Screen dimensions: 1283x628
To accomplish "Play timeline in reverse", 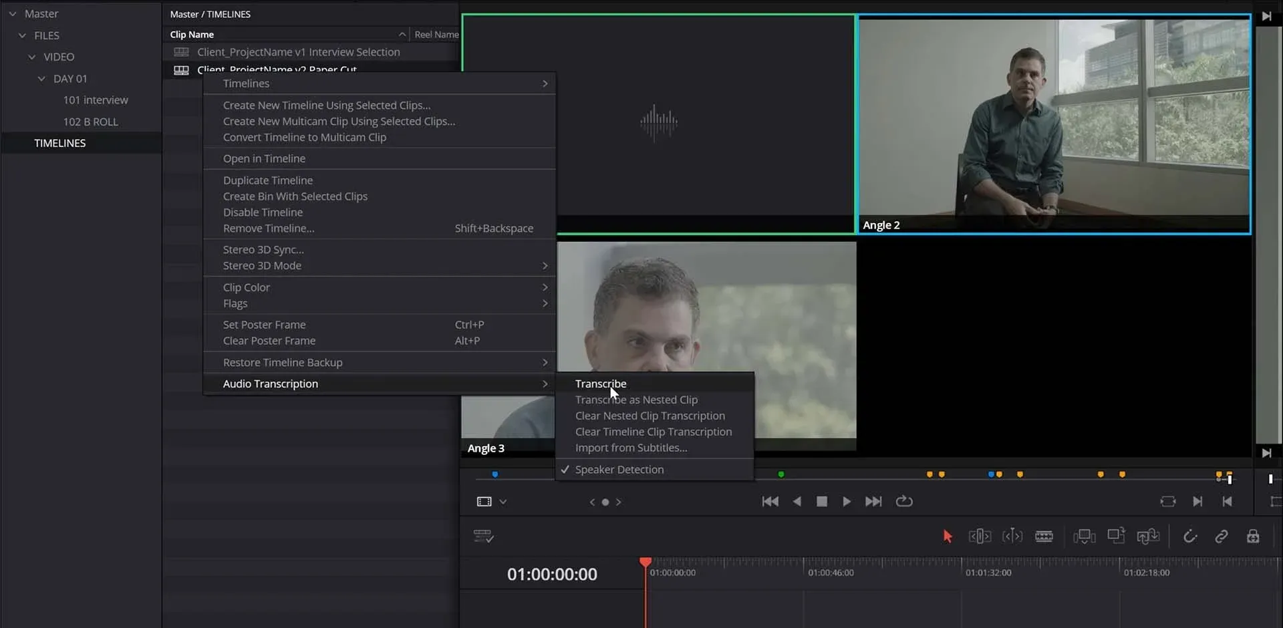I will coord(797,502).
